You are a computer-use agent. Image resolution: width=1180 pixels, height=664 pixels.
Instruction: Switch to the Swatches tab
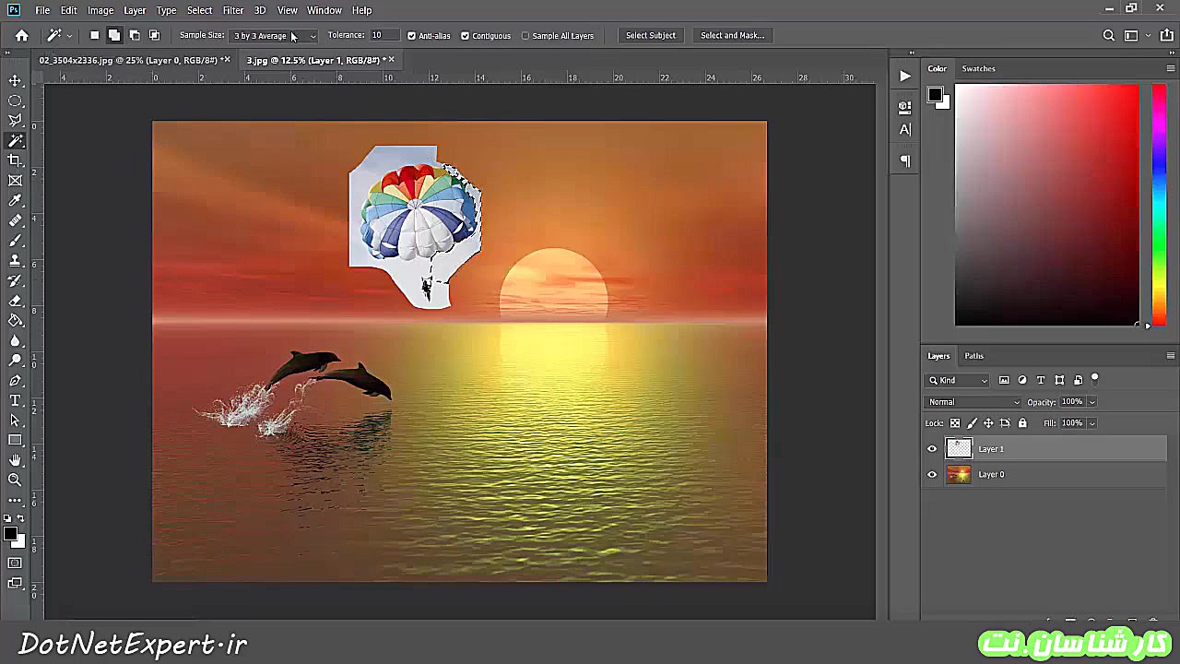[978, 68]
